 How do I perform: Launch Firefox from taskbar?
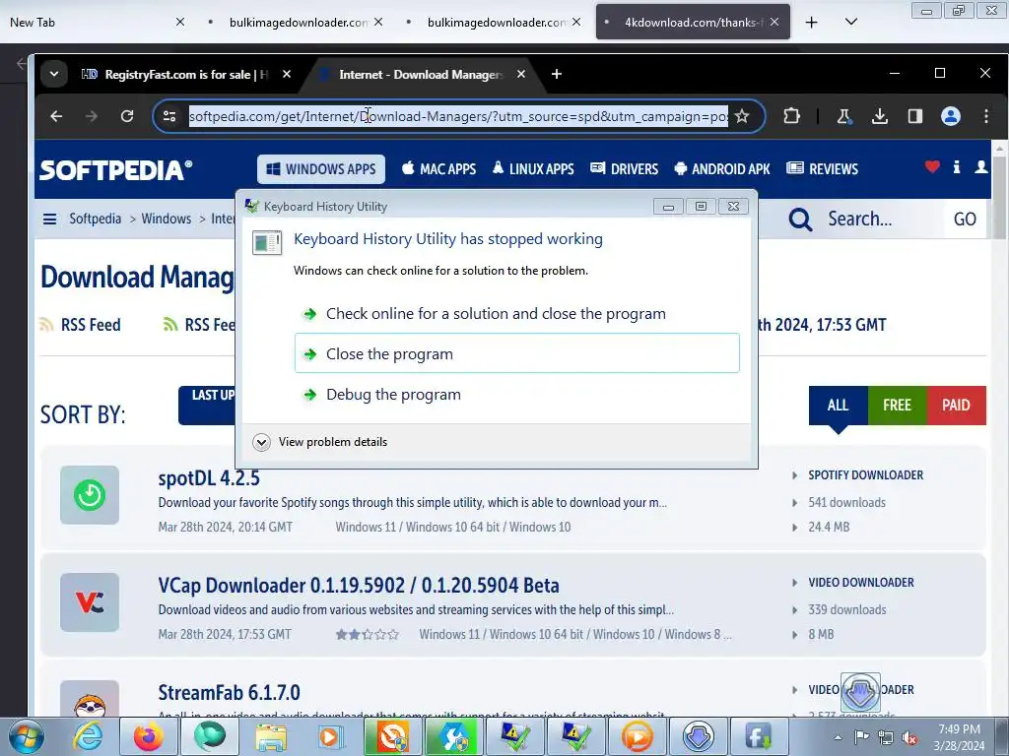pyautogui.click(x=148, y=736)
